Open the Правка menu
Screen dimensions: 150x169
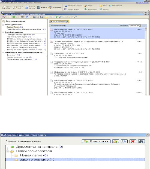(7, 3)
